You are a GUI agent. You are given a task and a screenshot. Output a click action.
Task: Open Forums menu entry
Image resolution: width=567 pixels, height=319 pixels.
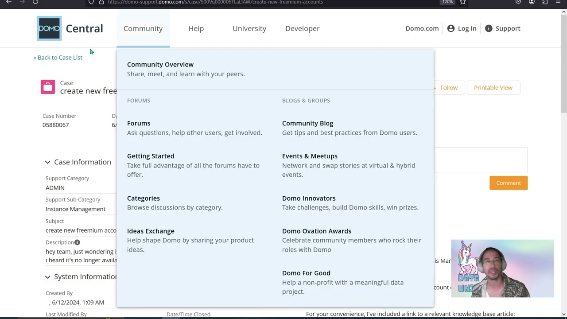[x=139, y=123]
